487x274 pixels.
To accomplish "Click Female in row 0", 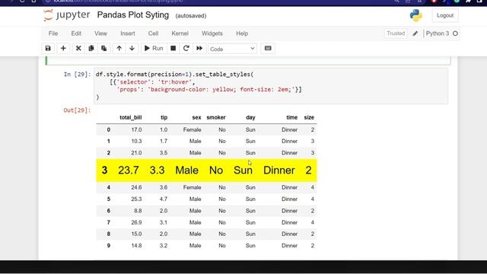I will pyautogui.click(x=192, y=129).
